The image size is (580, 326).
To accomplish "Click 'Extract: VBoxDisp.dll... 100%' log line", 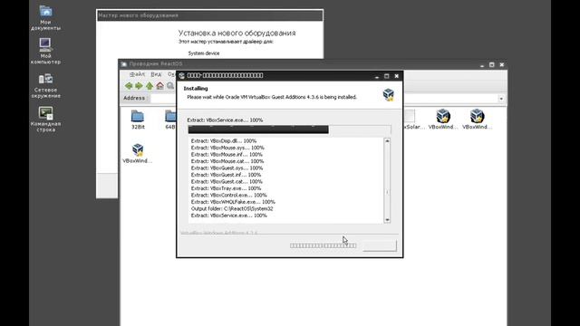I will point(224,141).
